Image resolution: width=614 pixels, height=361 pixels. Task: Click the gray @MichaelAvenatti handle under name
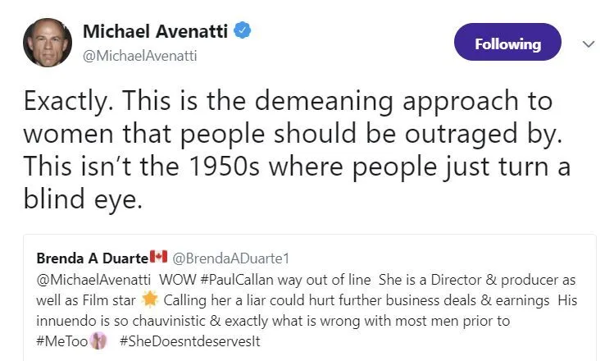pyautogui.click(x=139, y=56)
